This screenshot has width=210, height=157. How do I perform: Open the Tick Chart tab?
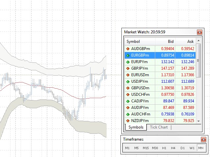pos(158,127)
